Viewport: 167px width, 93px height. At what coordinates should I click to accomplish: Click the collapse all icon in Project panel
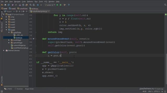tap(20, 11)
